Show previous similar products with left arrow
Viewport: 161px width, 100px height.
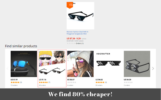click(8, 68)
